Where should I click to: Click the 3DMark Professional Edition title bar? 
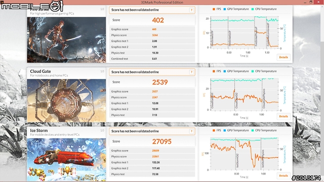coord(162,2)
